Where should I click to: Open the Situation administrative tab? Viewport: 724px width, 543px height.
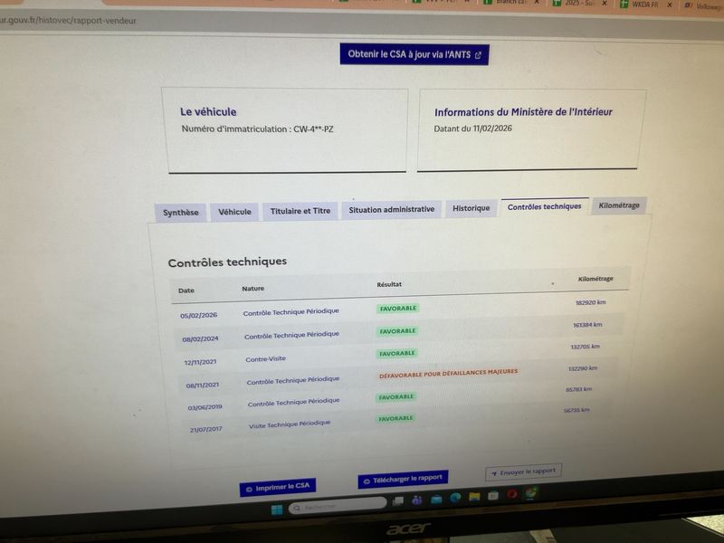[392, 210]
